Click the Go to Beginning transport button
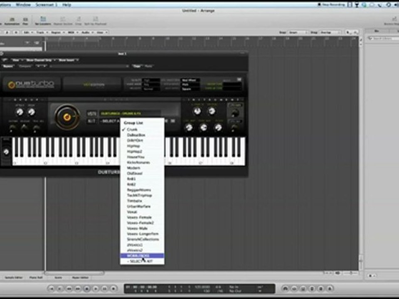 click(x=51, y=289)
